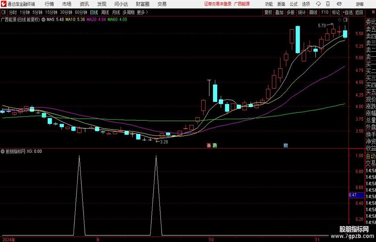Open the 发现 menu
Image resolution: width=376 pixels, height=242 pixels.
(102, 4)
